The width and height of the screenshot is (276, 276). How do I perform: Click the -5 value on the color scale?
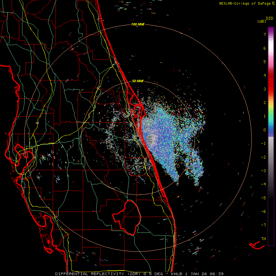point(263,198)
